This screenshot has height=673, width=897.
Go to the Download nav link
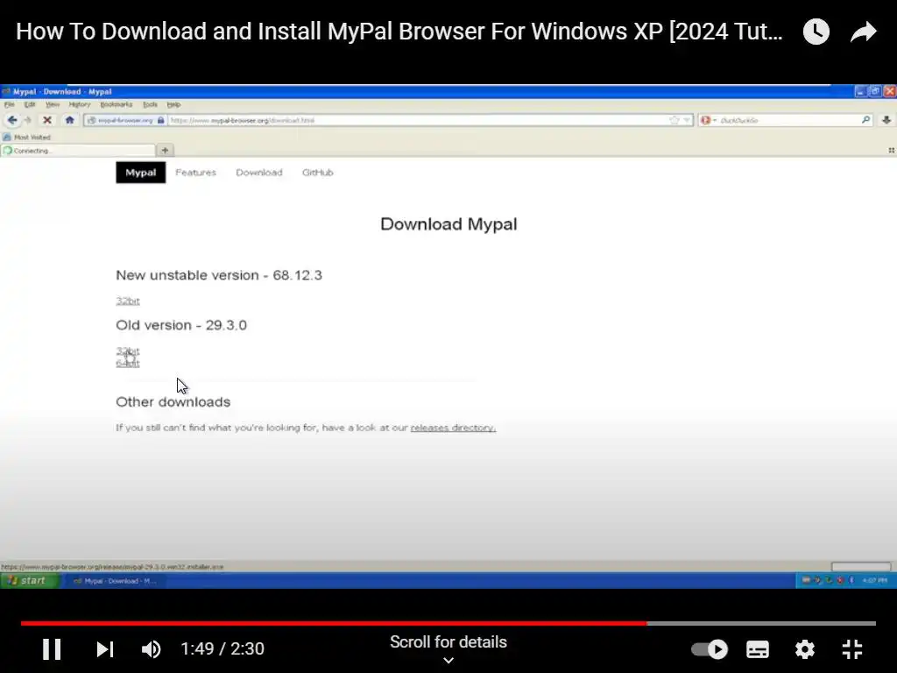pos(259,173)
